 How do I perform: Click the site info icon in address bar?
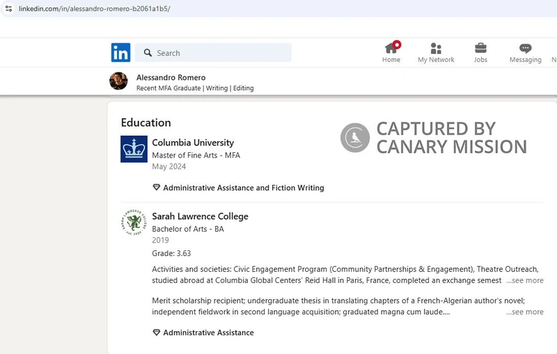(8, 8)
